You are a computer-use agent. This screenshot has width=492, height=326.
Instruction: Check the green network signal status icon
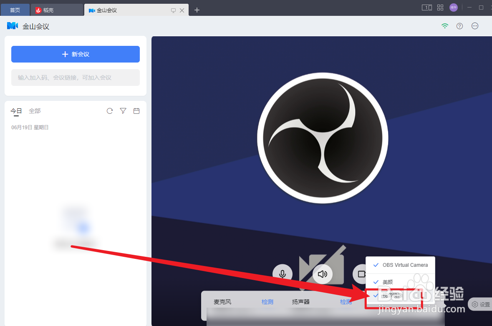tap(444, 26)
